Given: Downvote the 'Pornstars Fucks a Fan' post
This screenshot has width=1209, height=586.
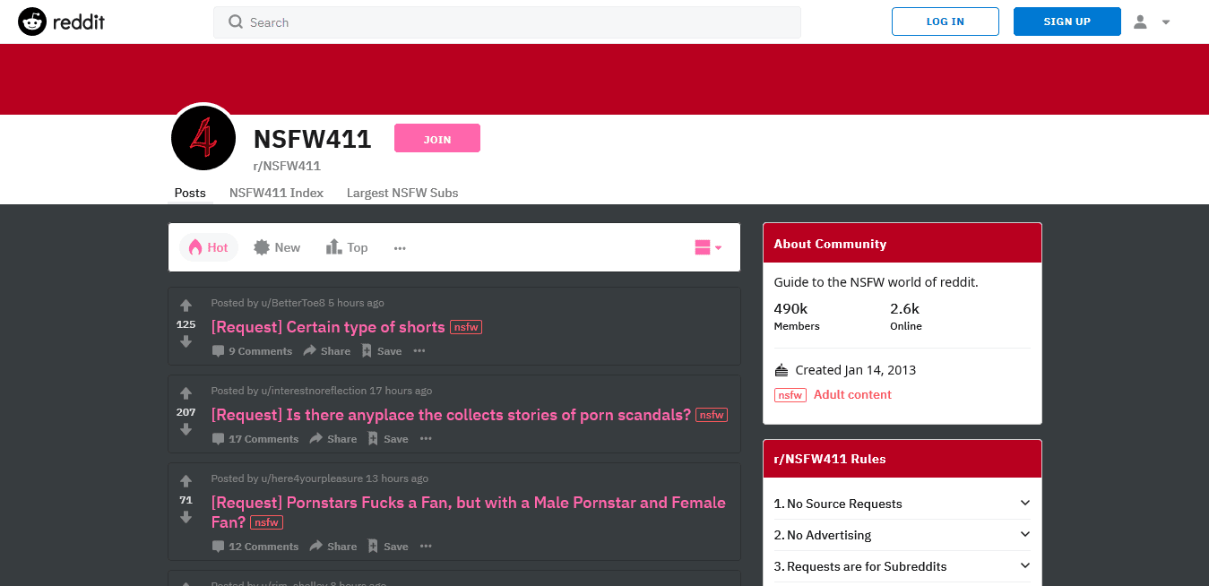Looking at the screenshot, I should pyautogui.click(x=186, y=517).
